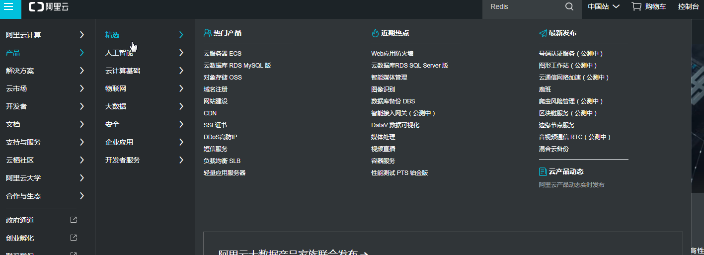
Task: Open 短信服务 link
Action: 216,149
